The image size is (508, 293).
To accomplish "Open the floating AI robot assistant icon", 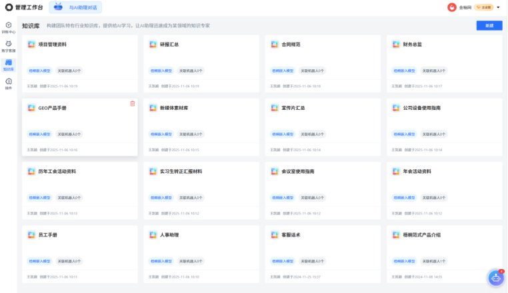I will 495,278.
